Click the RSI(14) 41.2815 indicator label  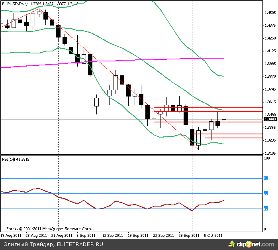coord(16,159)
